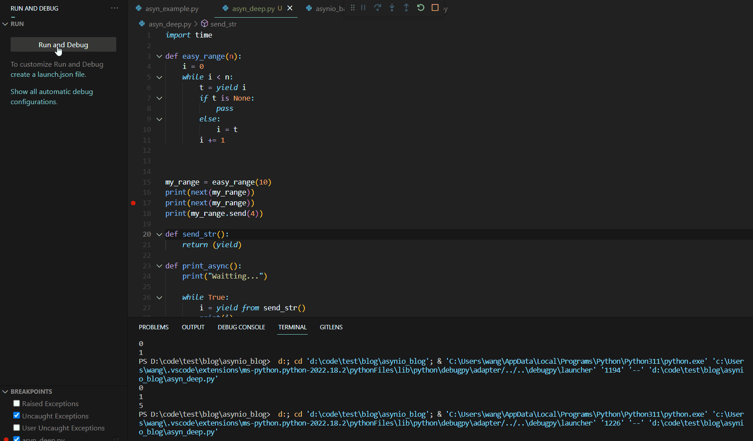Remove the breakpoint dot on line 17
This screenshot has height=441, width=753.
(x=133, y=203)
